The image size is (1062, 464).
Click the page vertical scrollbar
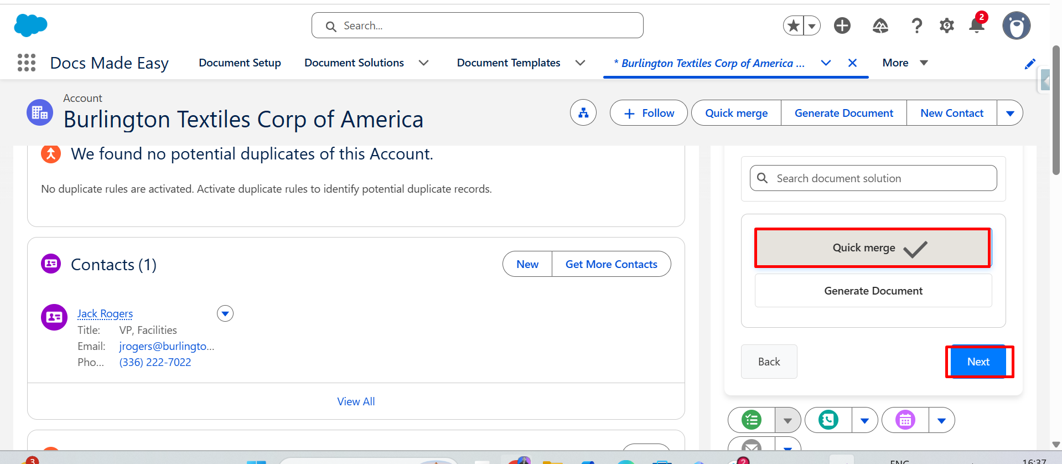pos(1056,110)
